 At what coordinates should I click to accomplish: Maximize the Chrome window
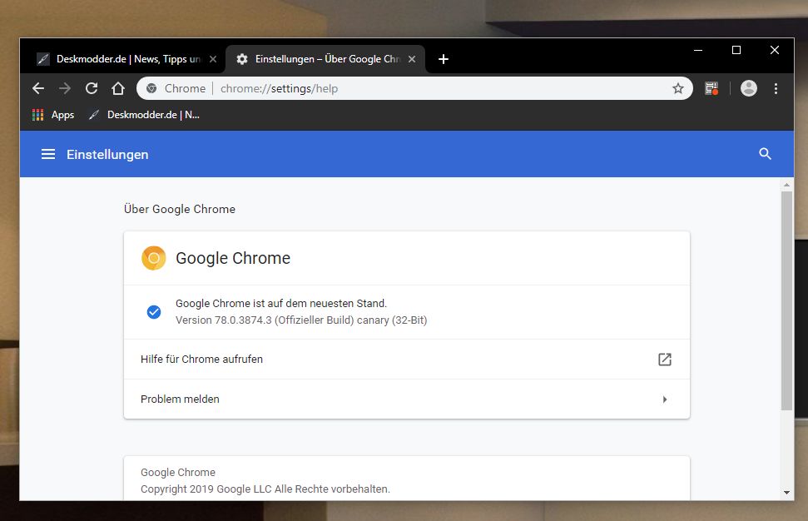(x=736, y=50)
